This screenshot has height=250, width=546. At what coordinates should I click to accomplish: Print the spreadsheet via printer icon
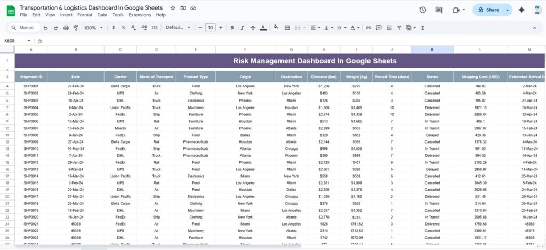pos(66,28)
